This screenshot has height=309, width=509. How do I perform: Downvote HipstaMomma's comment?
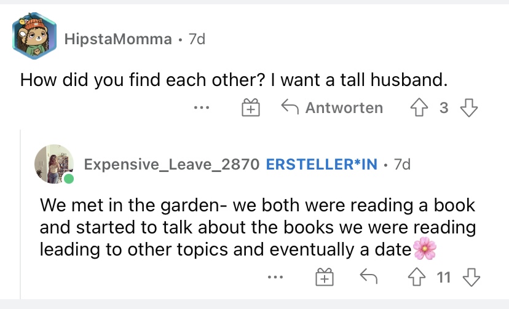pyautogui.click(x=469, y=108)
